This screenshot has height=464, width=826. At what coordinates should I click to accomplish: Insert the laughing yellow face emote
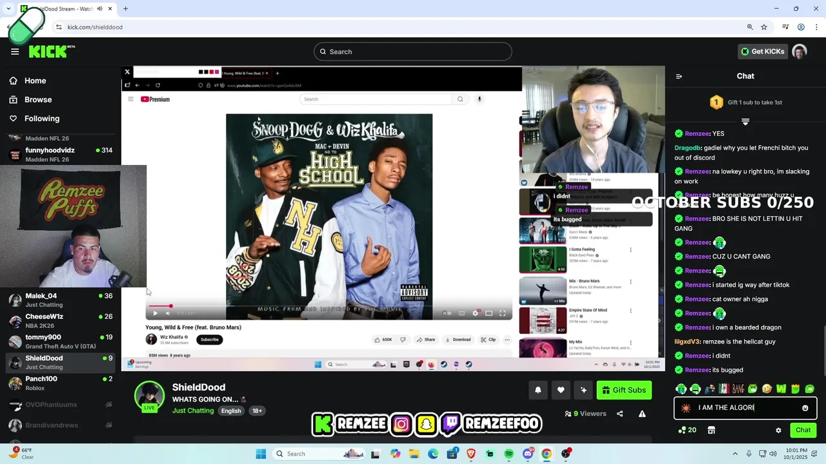pyautogui.click(x=767, y=389)
